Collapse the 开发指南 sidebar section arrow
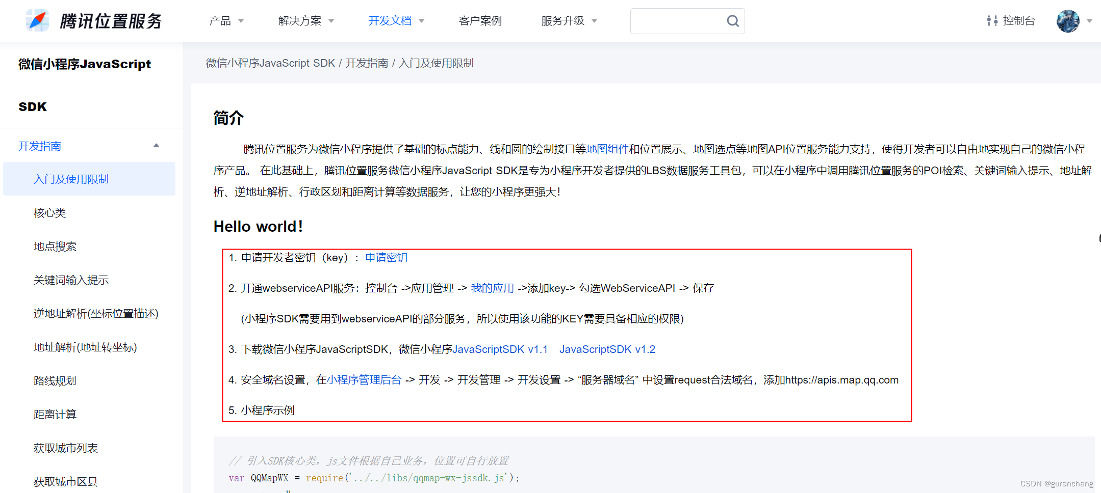 [x=157, y=146]
